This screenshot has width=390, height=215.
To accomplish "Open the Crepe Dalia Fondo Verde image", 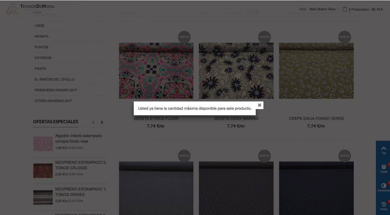I will [x=316, y=71].
